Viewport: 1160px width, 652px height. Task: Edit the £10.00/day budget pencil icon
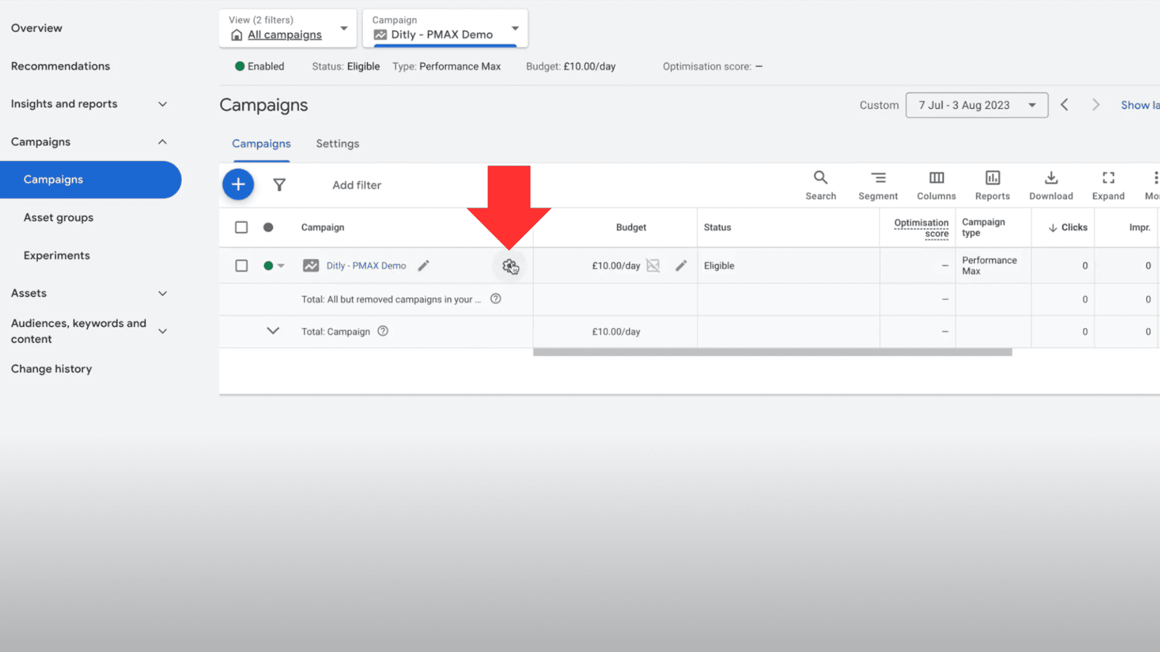pyautogui.click(x=681, y=266)
